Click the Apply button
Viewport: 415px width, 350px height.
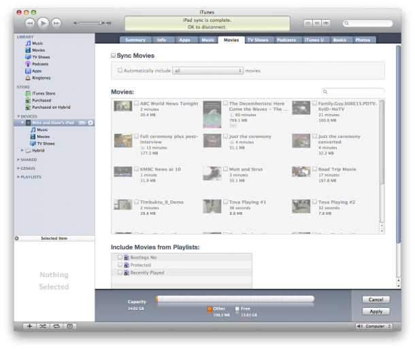(376, 311)
